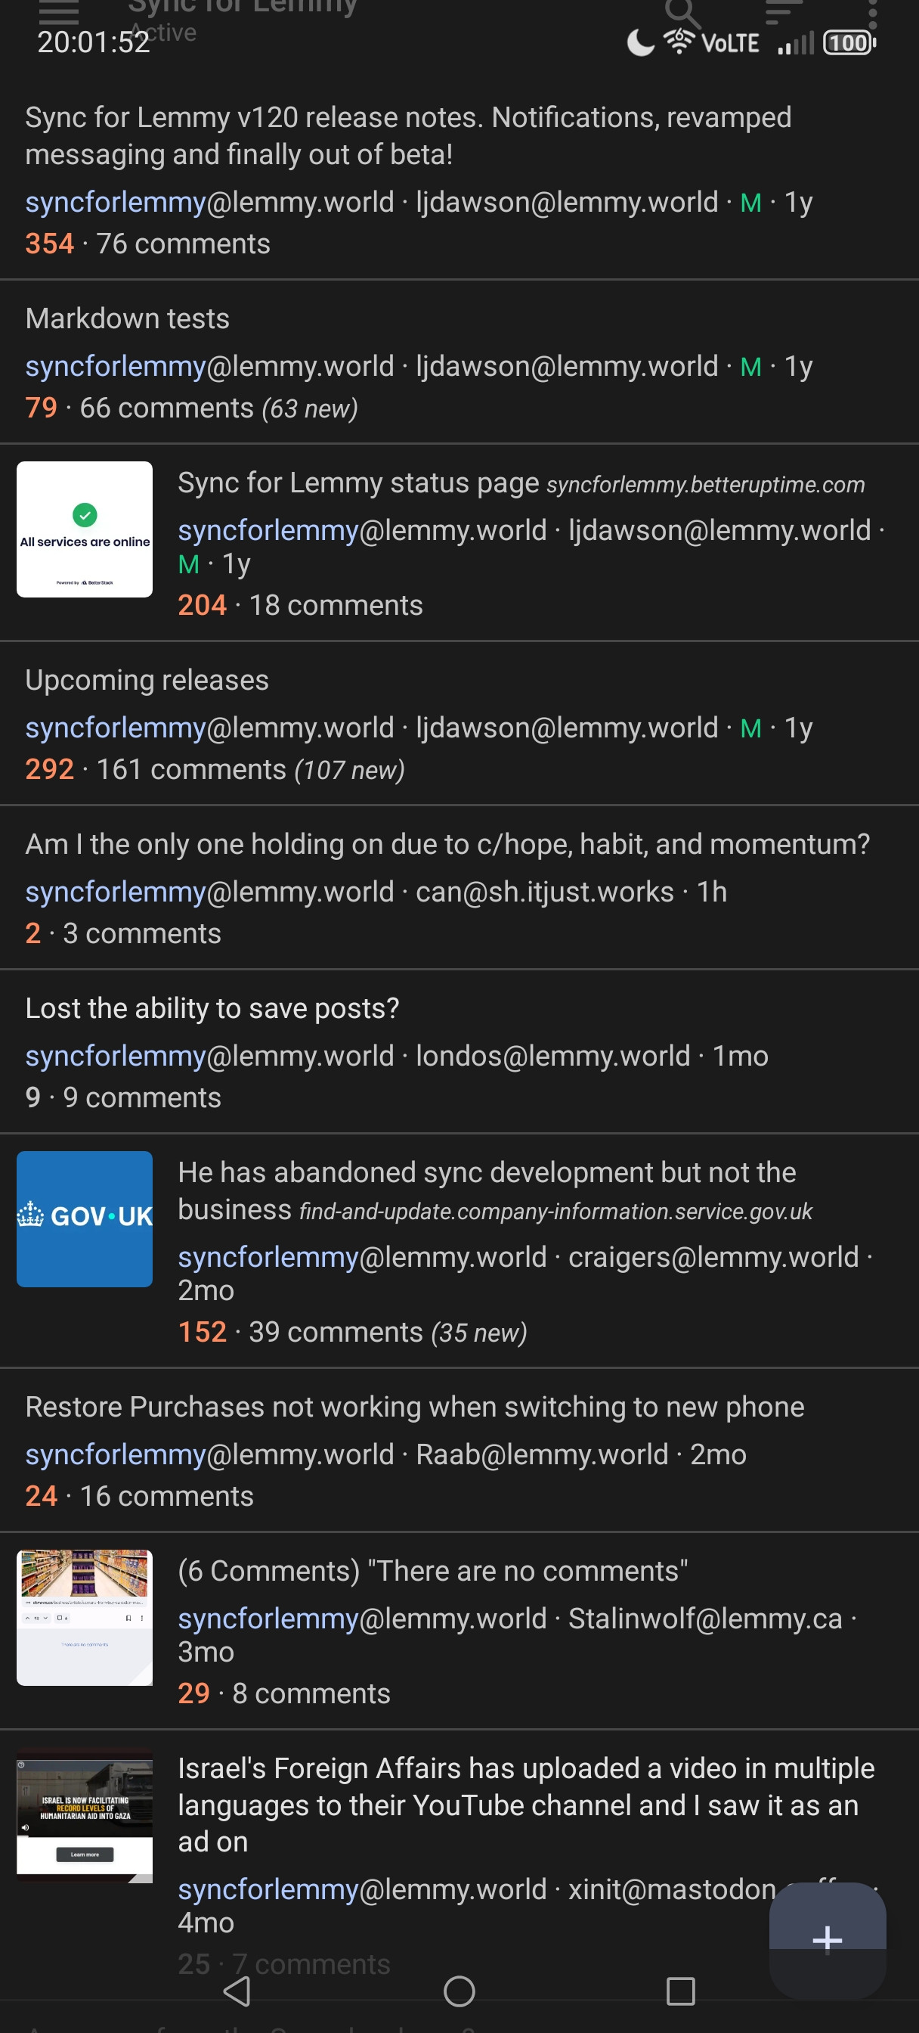Open the supermarket screenshot thumbnail

pyautogui.click(x=85, y=1617)
